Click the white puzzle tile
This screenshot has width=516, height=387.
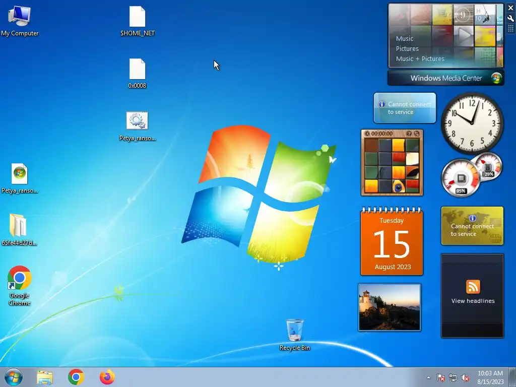point(412,159)
